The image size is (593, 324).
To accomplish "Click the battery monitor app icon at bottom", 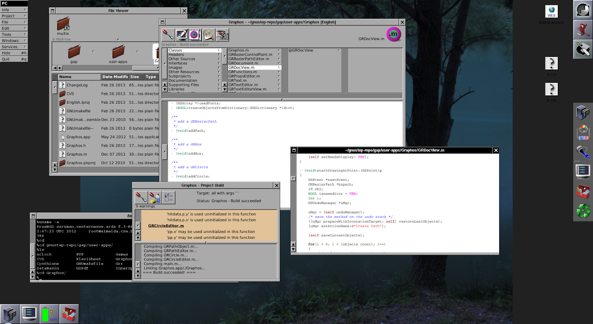I will pyautogui.click(x=49, y=314).
